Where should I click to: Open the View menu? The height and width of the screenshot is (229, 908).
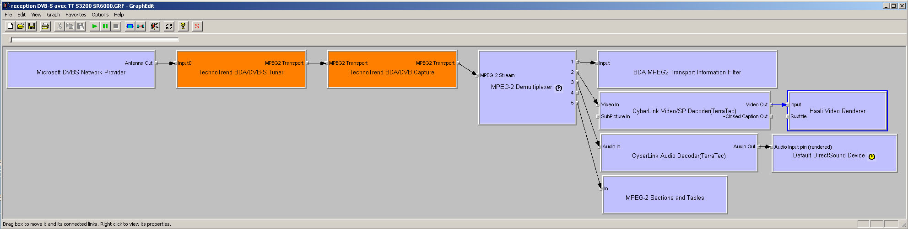[x=36, y=15]
